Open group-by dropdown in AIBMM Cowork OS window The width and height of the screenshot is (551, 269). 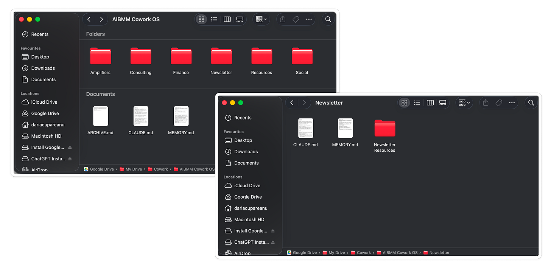(x=261, y=19)
